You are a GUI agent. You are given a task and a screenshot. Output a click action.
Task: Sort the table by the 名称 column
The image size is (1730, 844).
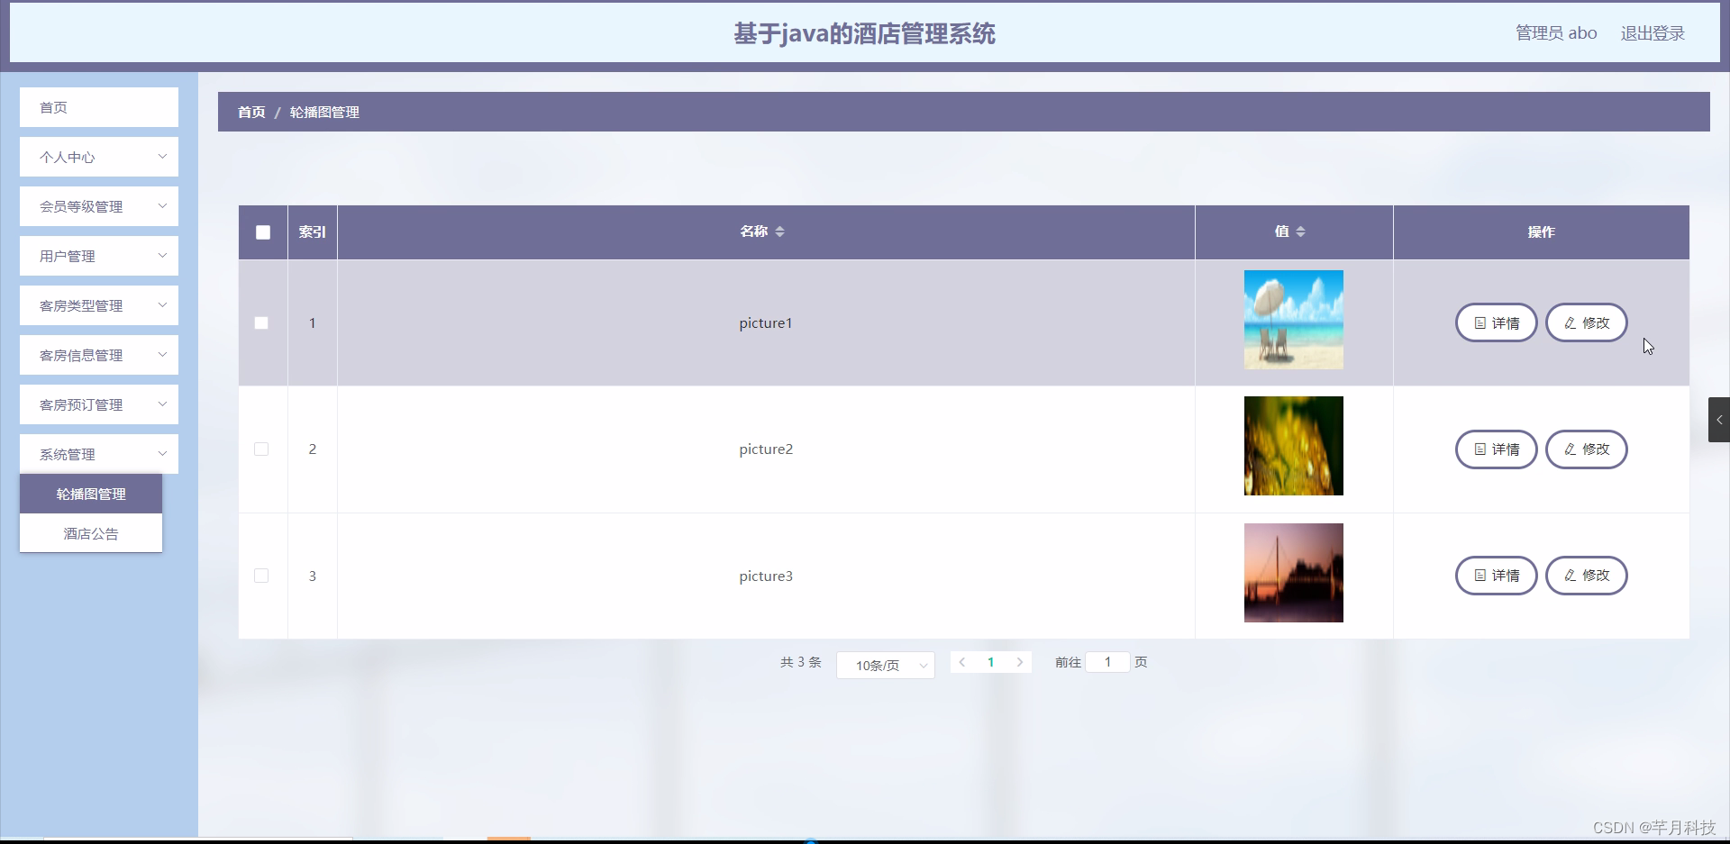[780, 231]
